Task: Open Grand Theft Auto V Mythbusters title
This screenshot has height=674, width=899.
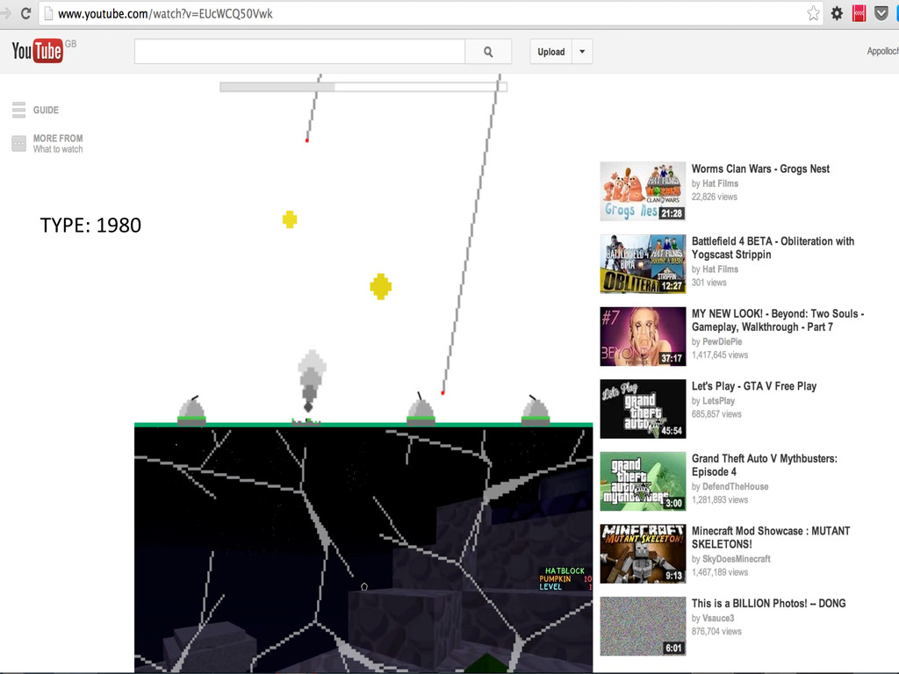Action: click(x=765, y=465)
